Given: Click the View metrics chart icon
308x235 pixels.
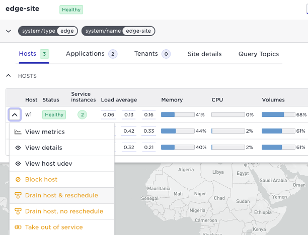Looking at the screenshot, I should pyautogui.click(x=18, y=132).
